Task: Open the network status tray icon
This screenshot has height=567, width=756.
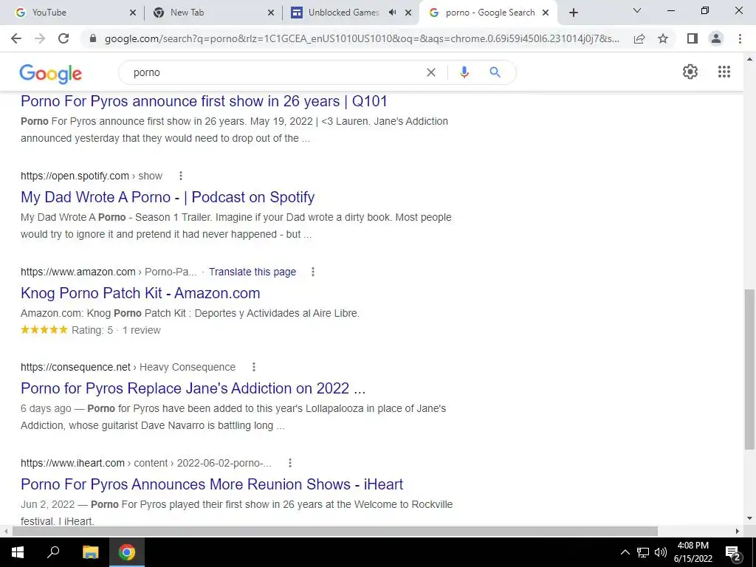Action: pos(643,552)
